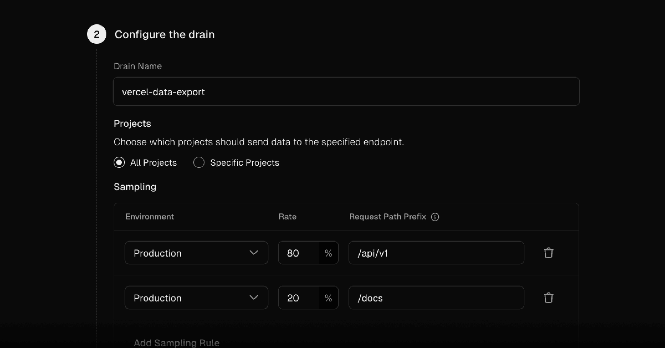Image resolution: width=665 pixels, height=348 pixels.
Task: Click Add Sampling Rule
Action: coord(177,343)
